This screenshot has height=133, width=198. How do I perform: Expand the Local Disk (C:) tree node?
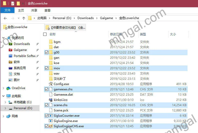(x=6, y=102)
